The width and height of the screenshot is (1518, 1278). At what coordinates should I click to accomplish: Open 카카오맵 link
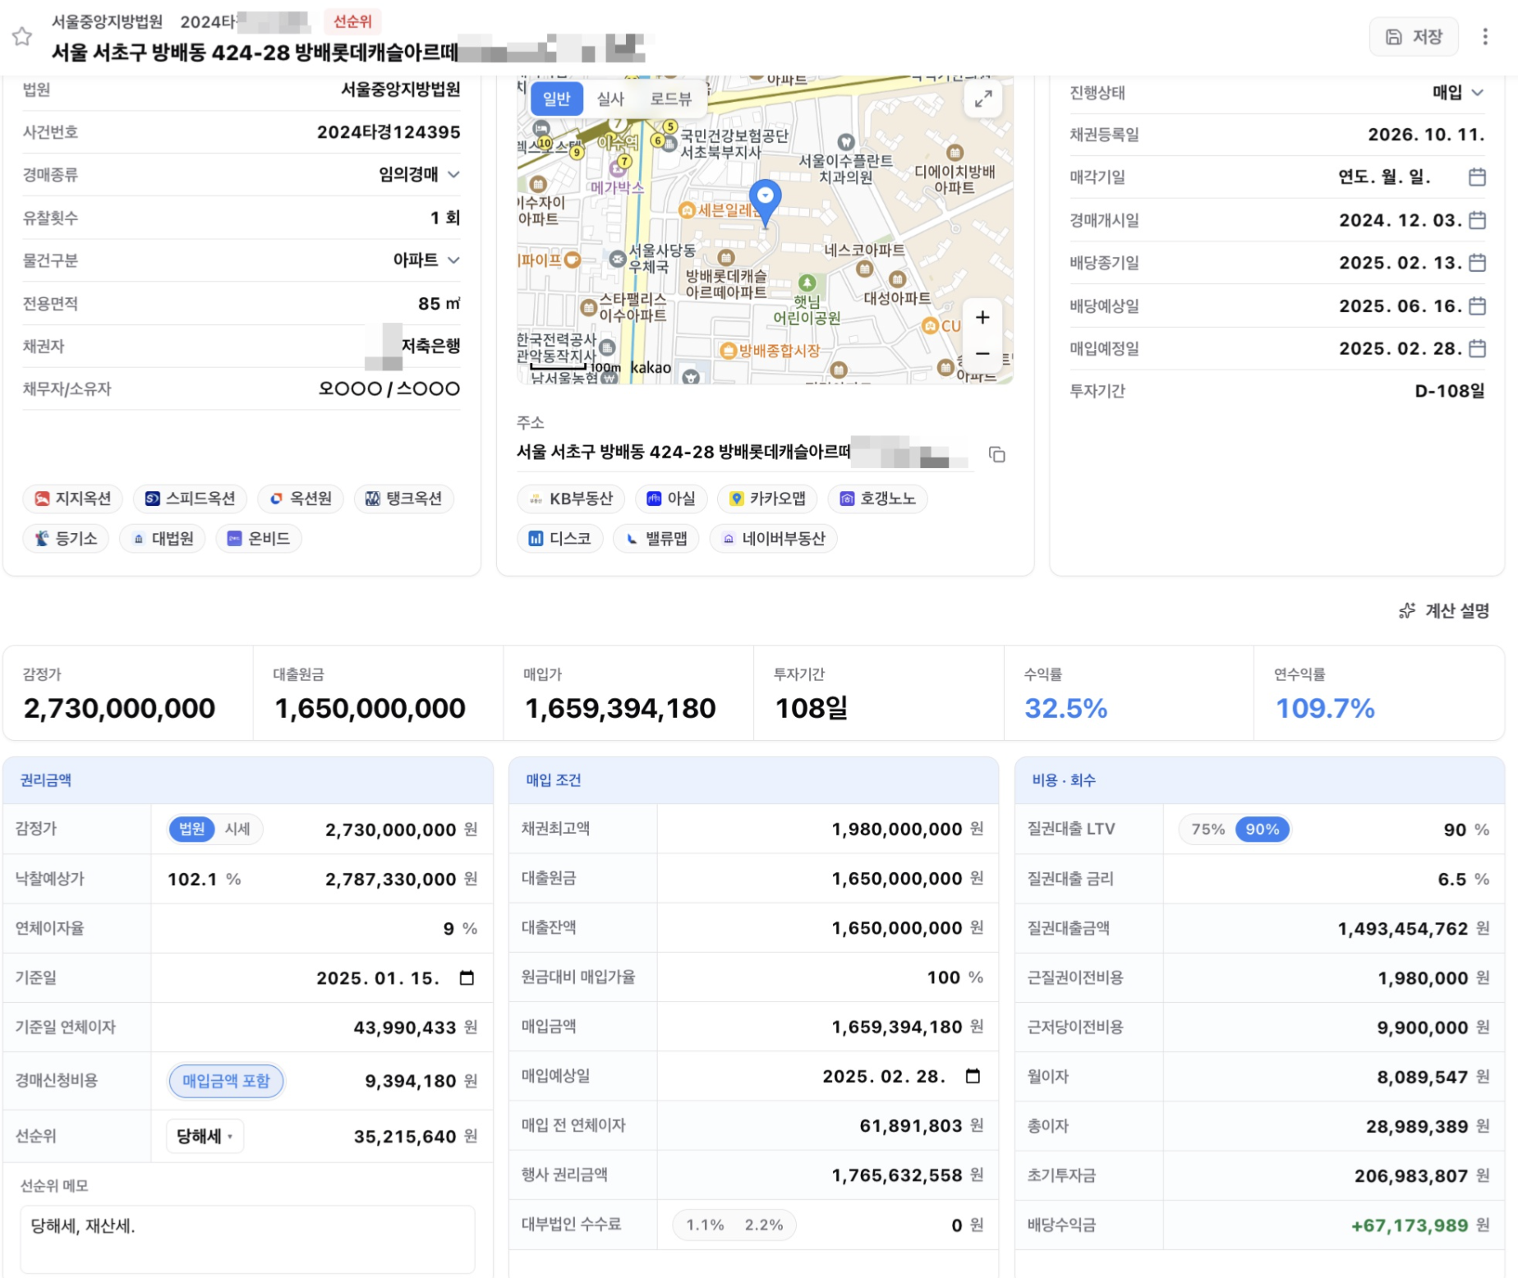pos(767,499)
